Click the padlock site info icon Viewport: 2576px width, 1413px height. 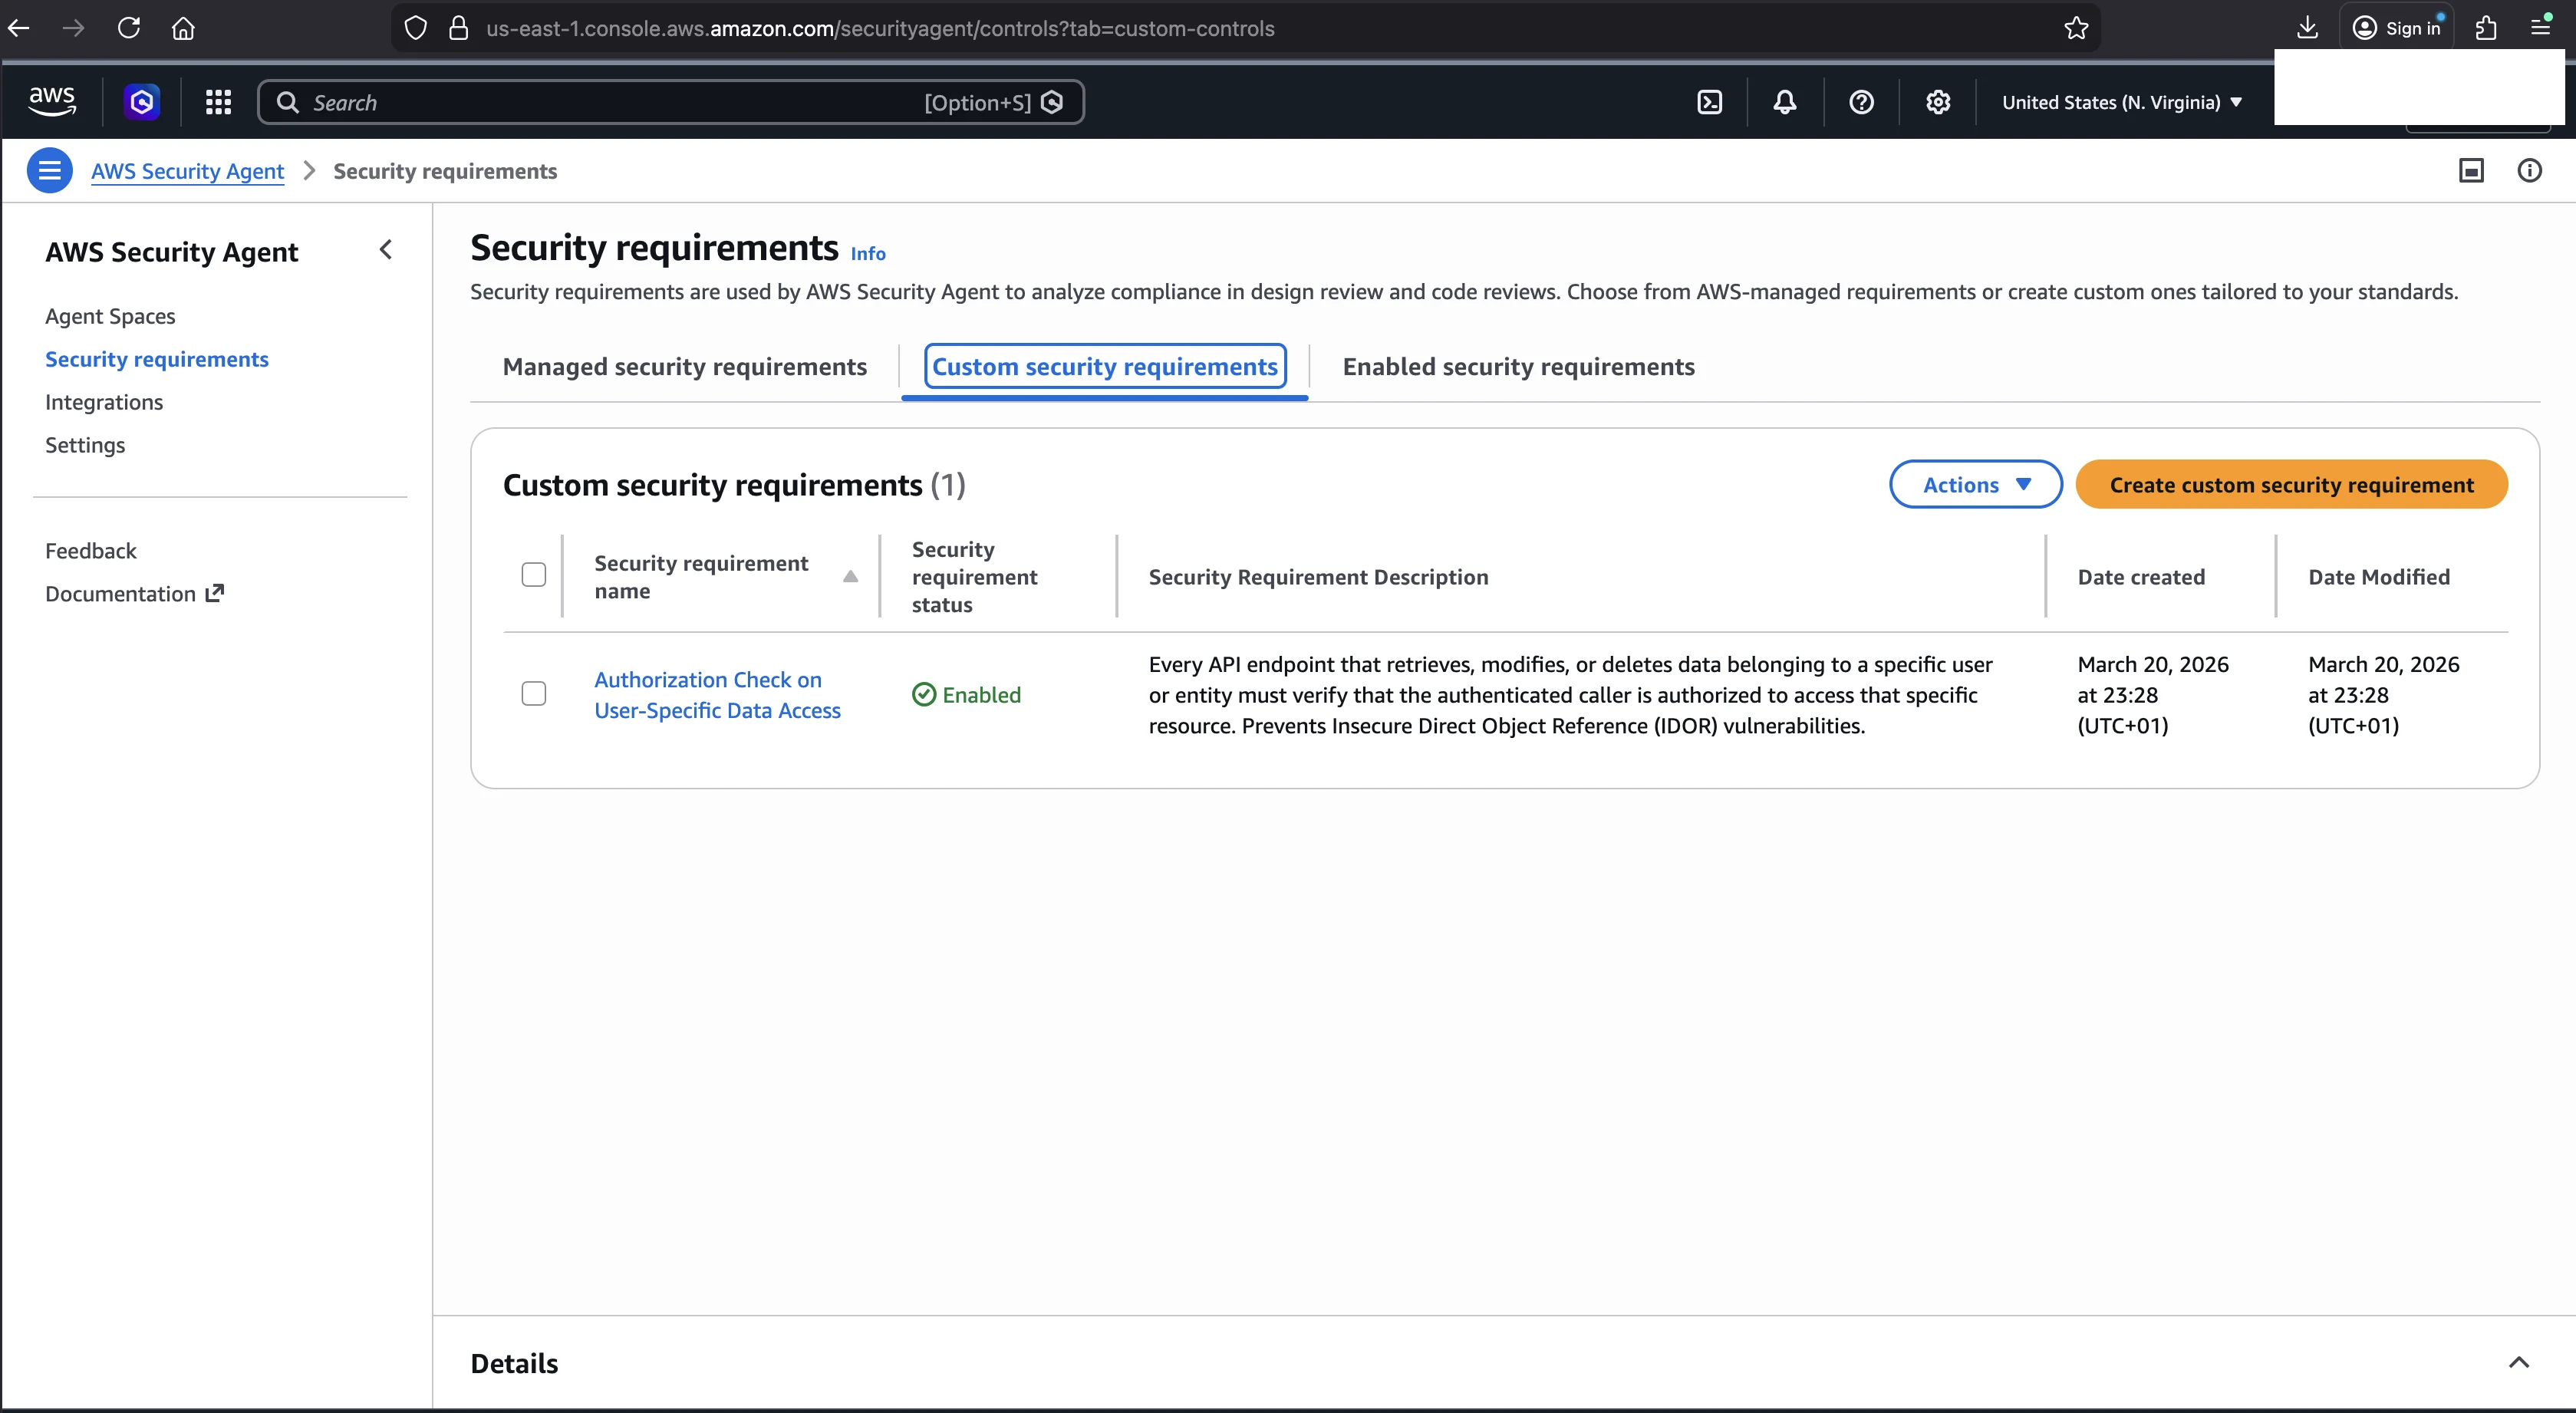[x=459, y=28]
